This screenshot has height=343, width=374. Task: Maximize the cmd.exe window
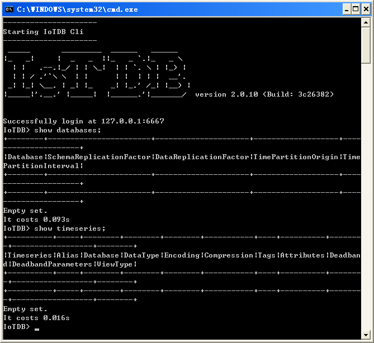(x=356, y=9)
